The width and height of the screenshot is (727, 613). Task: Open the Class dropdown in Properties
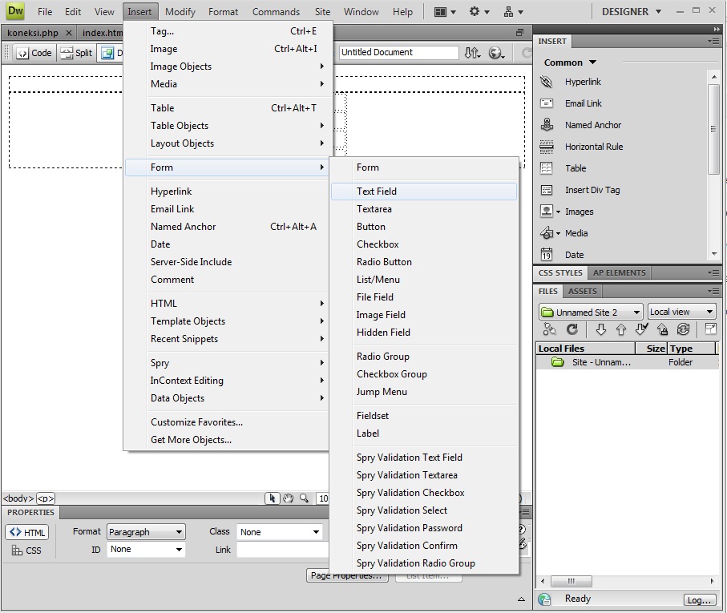point(280,532)
